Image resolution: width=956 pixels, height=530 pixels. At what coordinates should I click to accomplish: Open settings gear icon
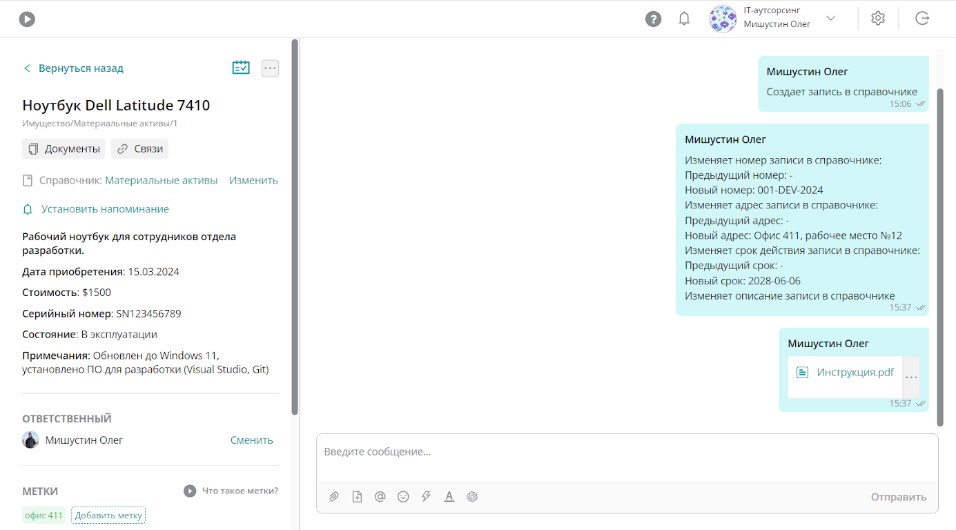[x=878, y=19]
